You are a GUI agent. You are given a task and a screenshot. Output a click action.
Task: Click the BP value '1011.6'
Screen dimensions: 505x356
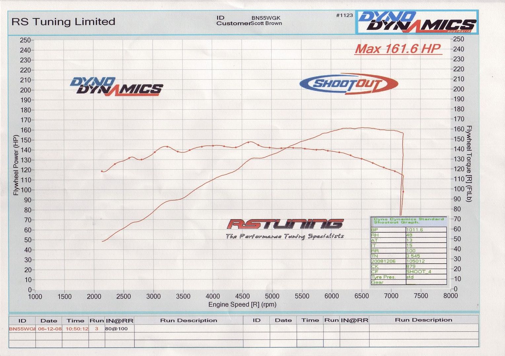[414, 230]
